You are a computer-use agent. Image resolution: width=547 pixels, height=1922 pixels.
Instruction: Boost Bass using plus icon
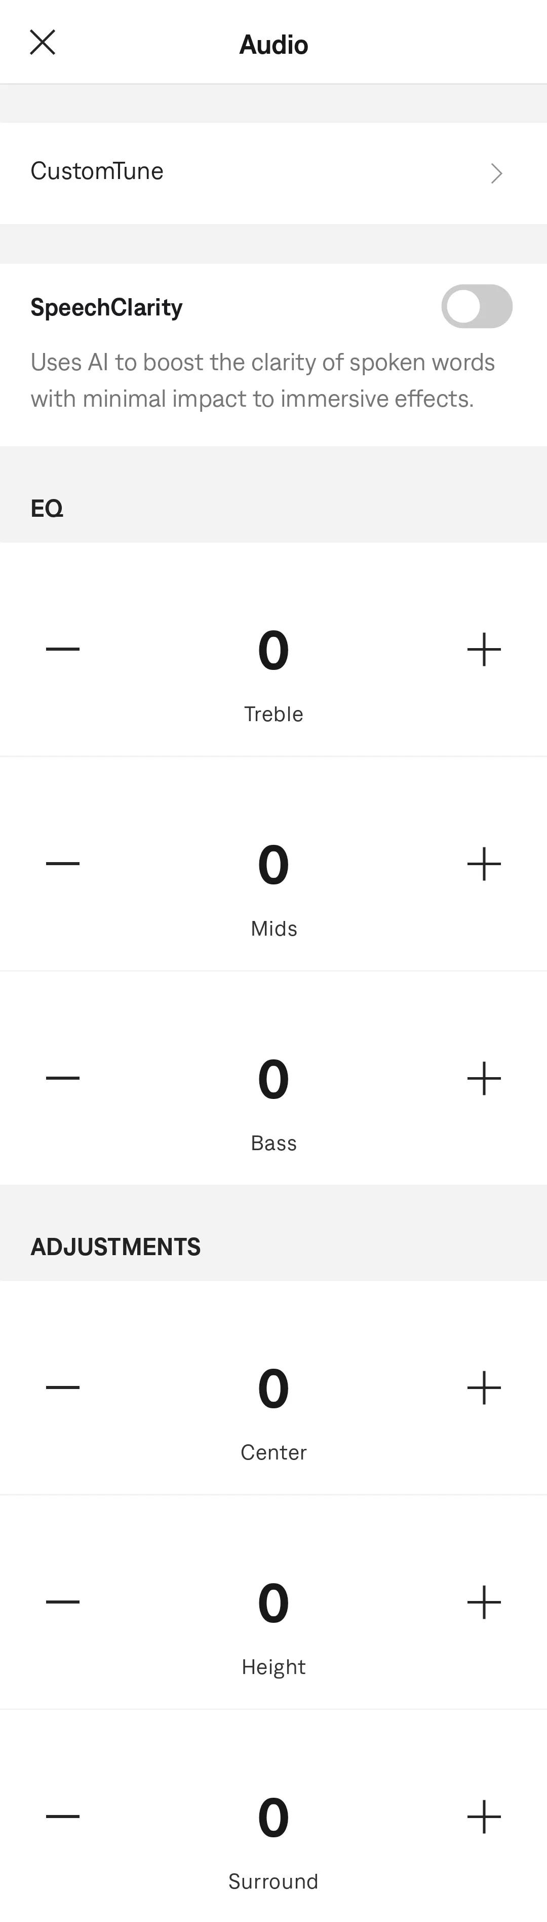[484, 1078]
